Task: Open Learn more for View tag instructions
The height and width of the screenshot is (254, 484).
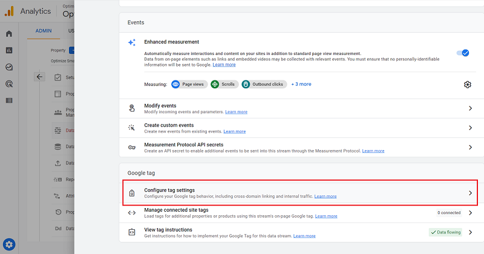Action: [304, 236]
